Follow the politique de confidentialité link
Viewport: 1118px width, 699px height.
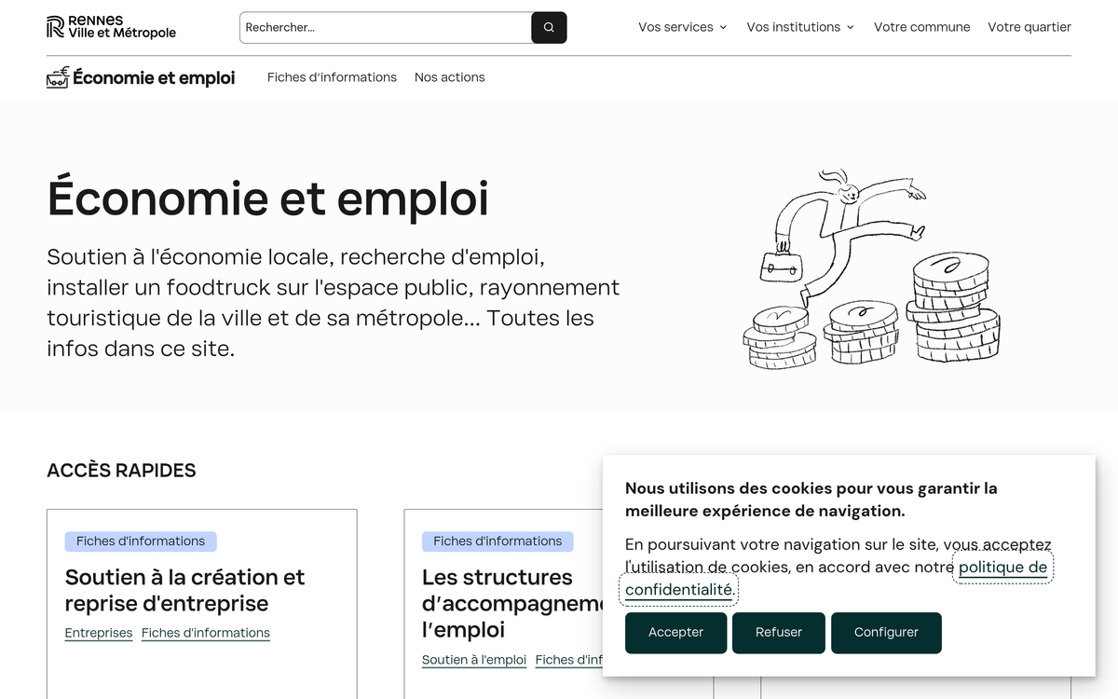click(x=1002, y=568)
